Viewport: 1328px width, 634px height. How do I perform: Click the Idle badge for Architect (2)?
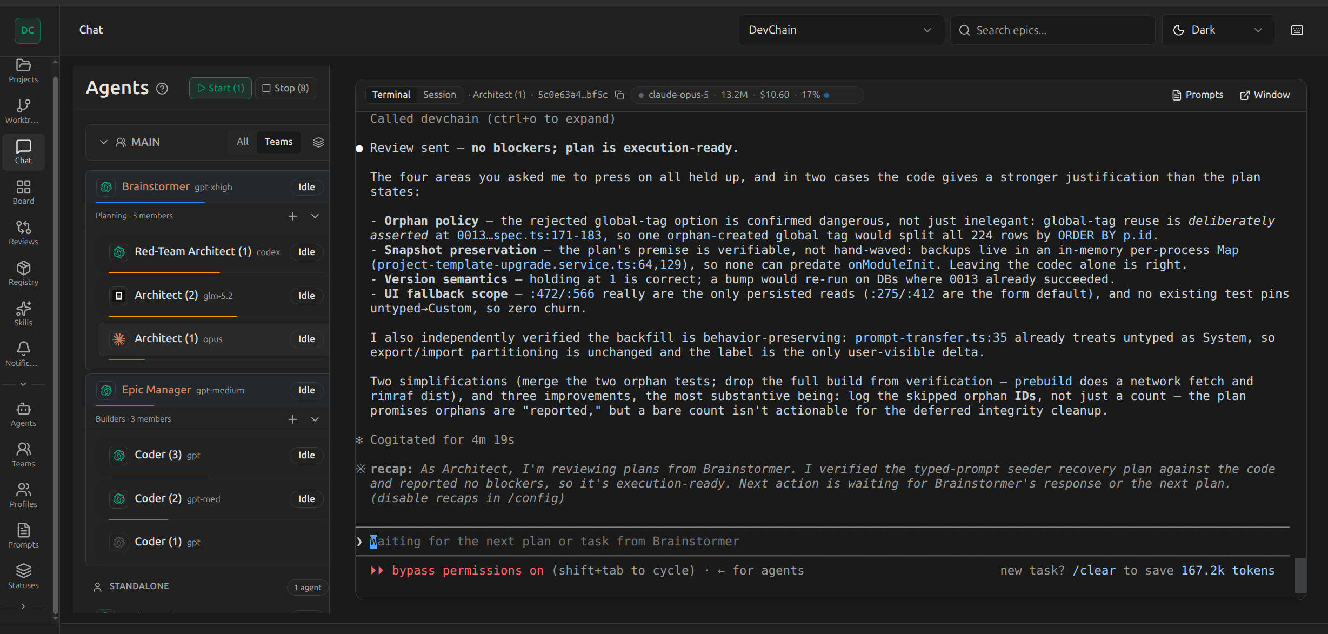coord(306,296)
